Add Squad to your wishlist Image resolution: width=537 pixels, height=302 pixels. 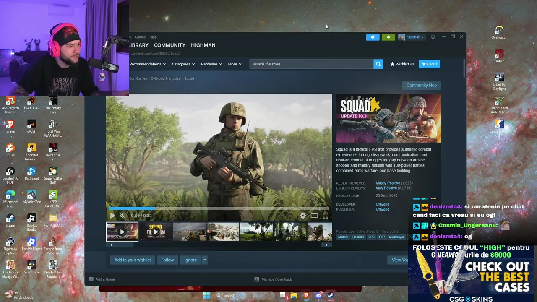tap(133, 260)
